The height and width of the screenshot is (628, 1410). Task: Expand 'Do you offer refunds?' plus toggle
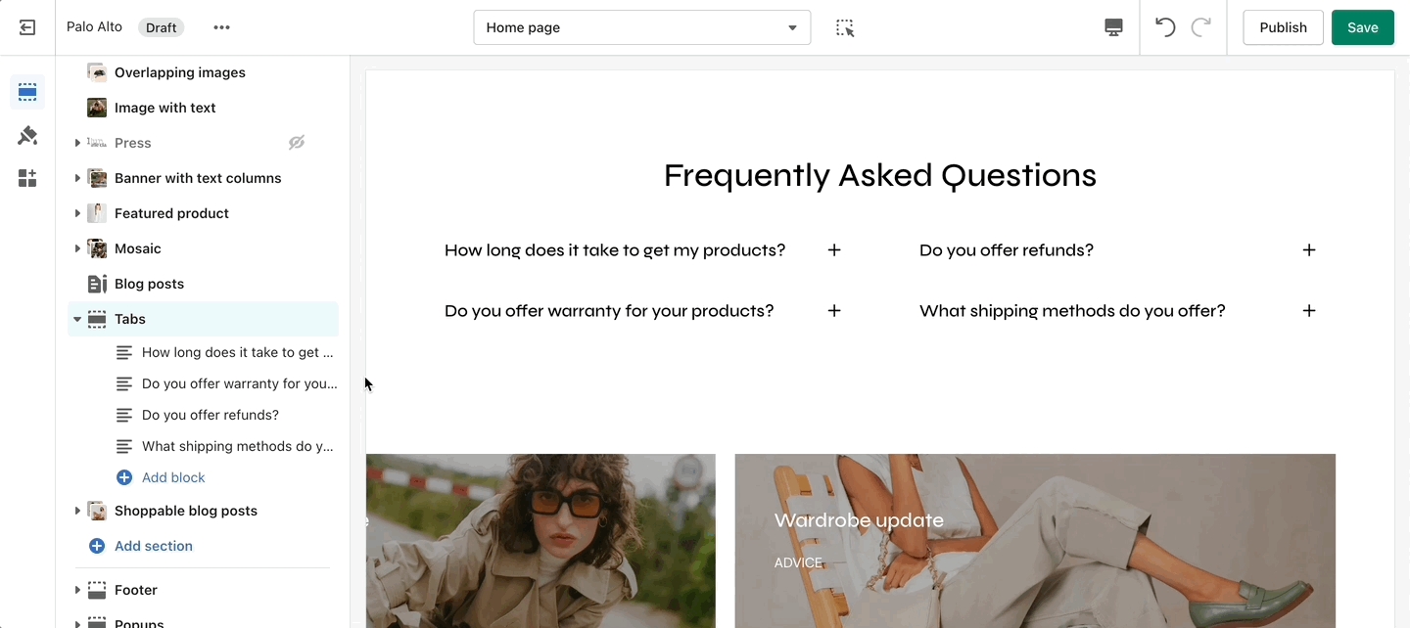click(1309, 250)
